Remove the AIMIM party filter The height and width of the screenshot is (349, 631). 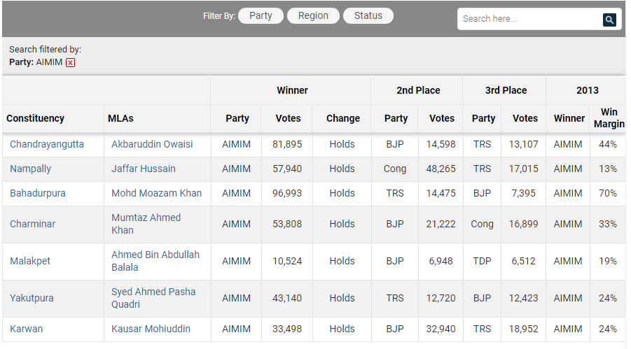point(71,63)
